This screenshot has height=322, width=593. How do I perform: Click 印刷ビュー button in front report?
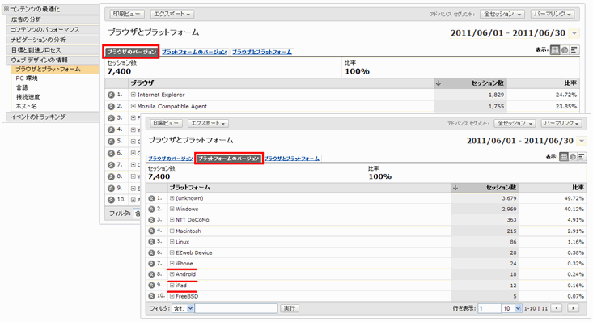pyautogui.click(x=166, y=123)
